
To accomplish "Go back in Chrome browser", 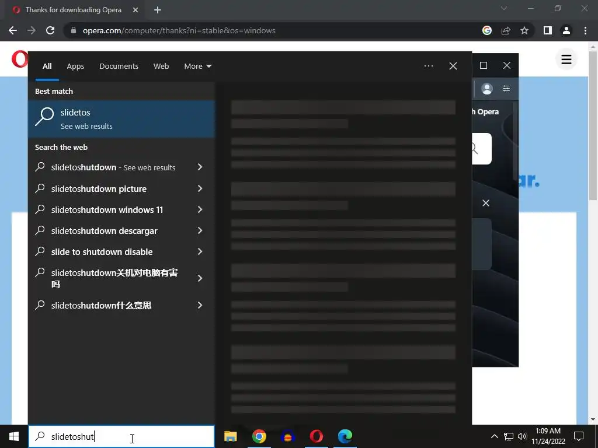I will [x=13, y=30].
